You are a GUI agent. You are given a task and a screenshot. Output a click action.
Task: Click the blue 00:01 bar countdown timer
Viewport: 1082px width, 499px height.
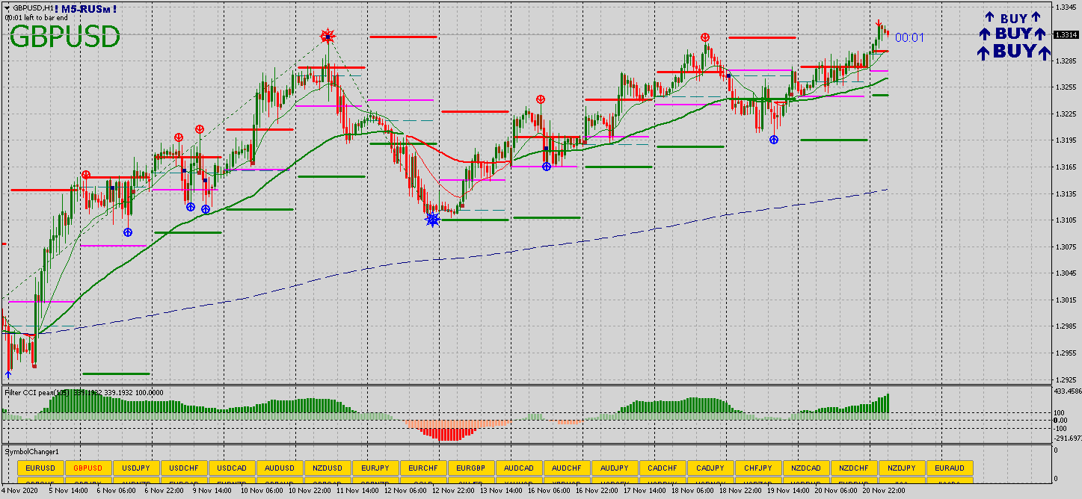point(909,37)
